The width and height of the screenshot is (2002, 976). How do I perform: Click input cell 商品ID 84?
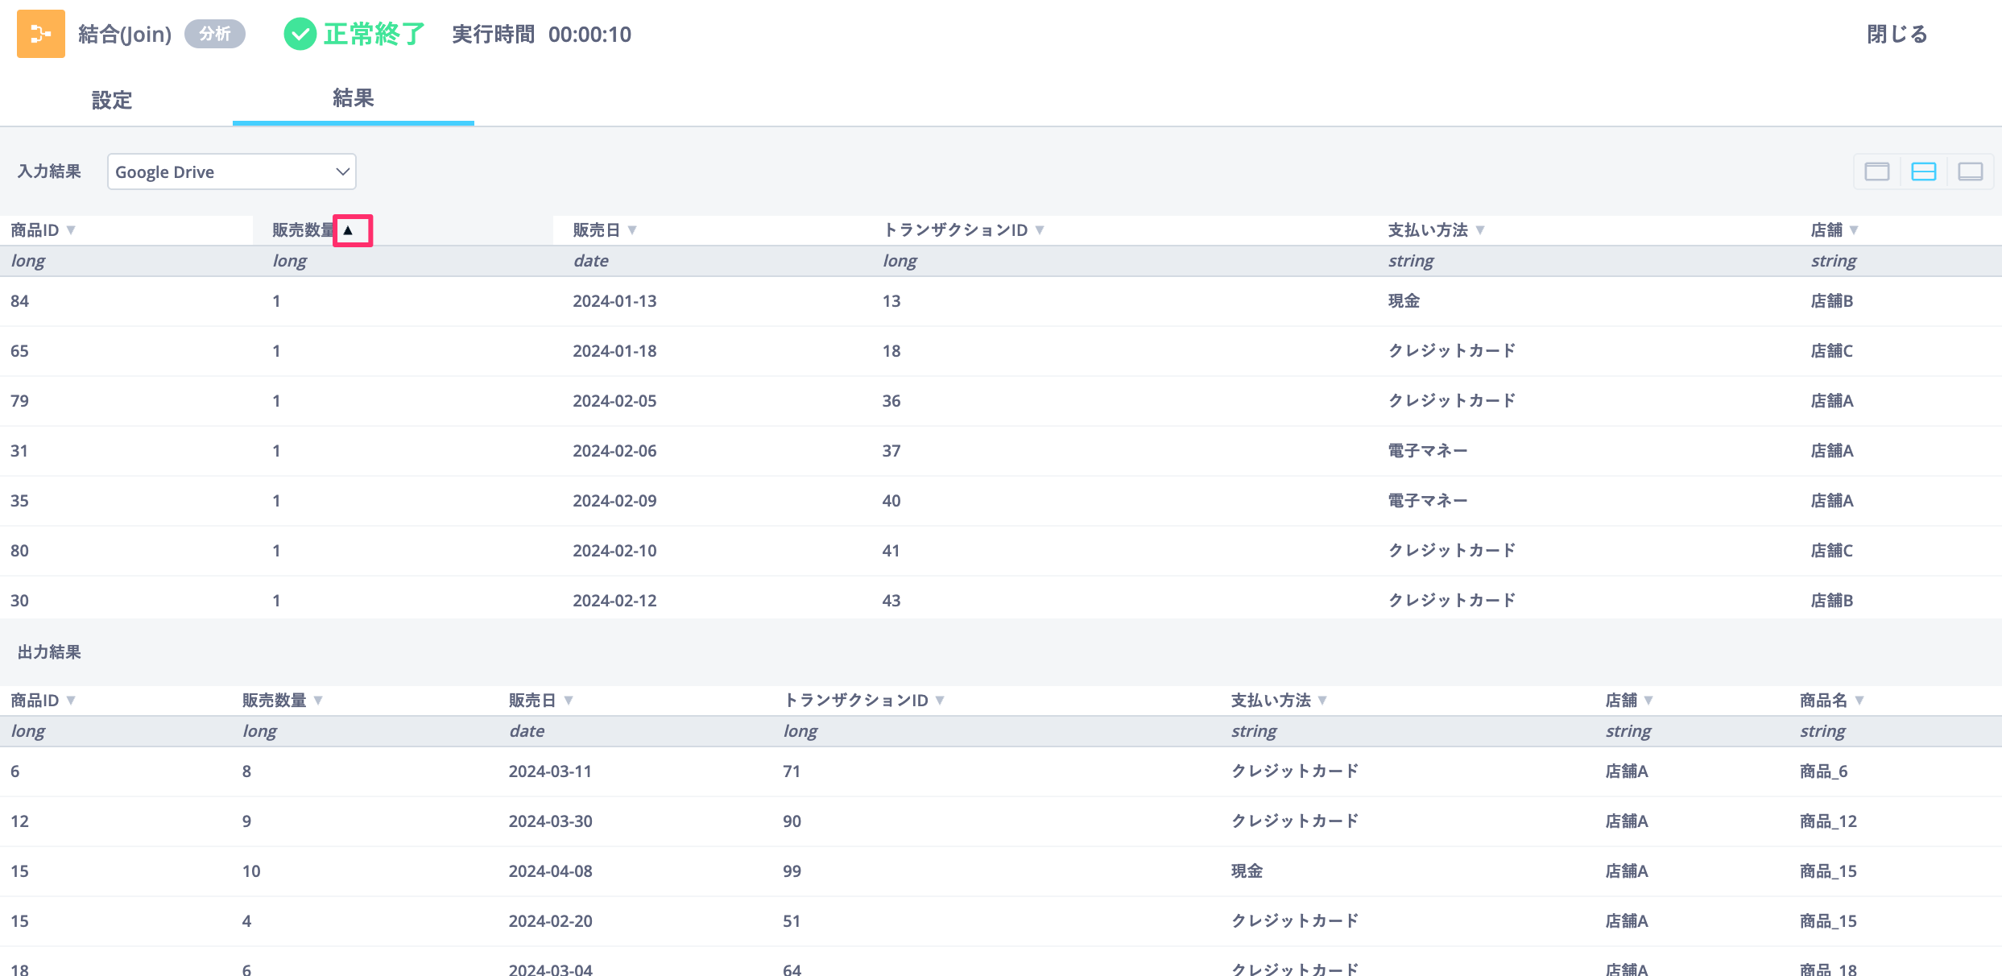coord(19,301)
